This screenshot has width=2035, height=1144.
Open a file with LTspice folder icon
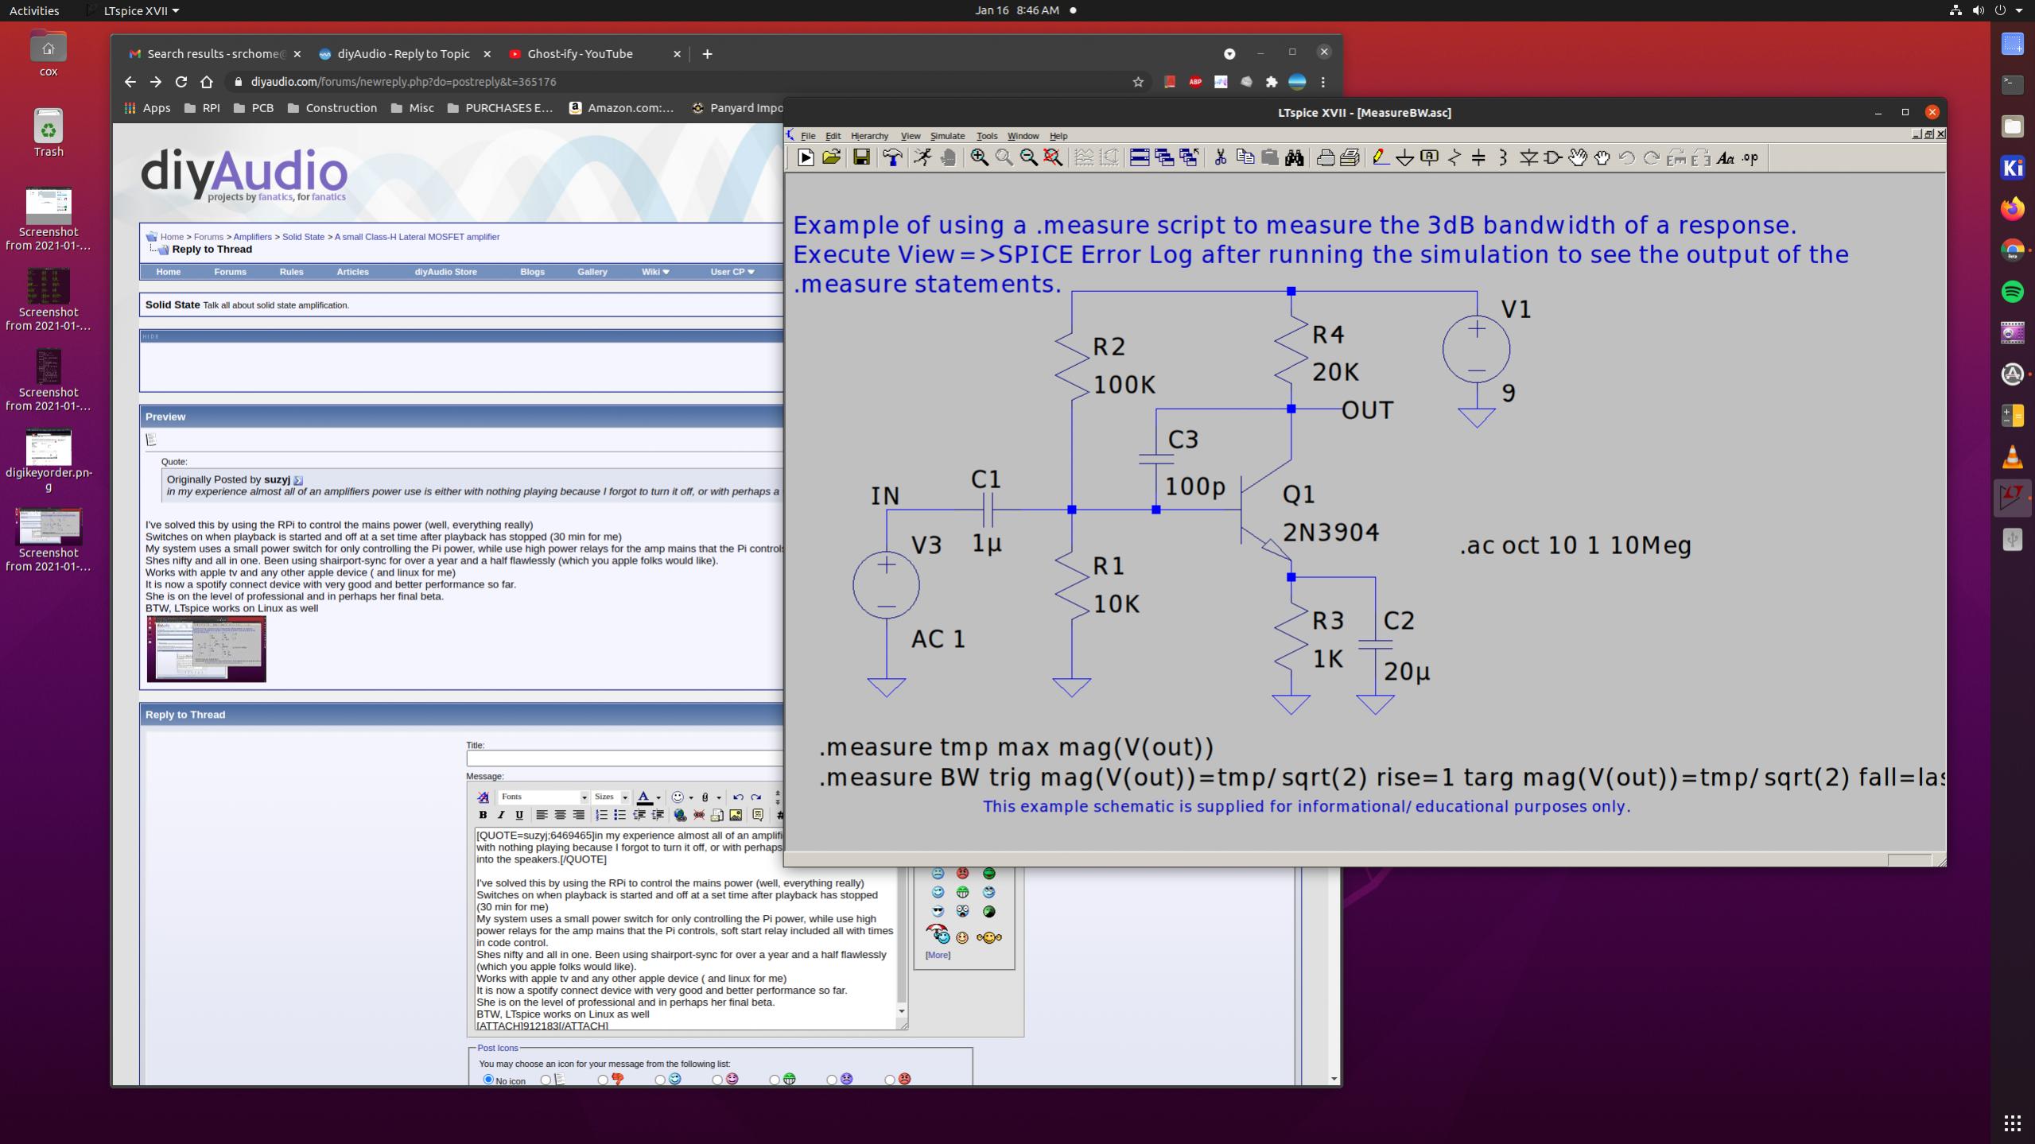[x=831, y=157]
